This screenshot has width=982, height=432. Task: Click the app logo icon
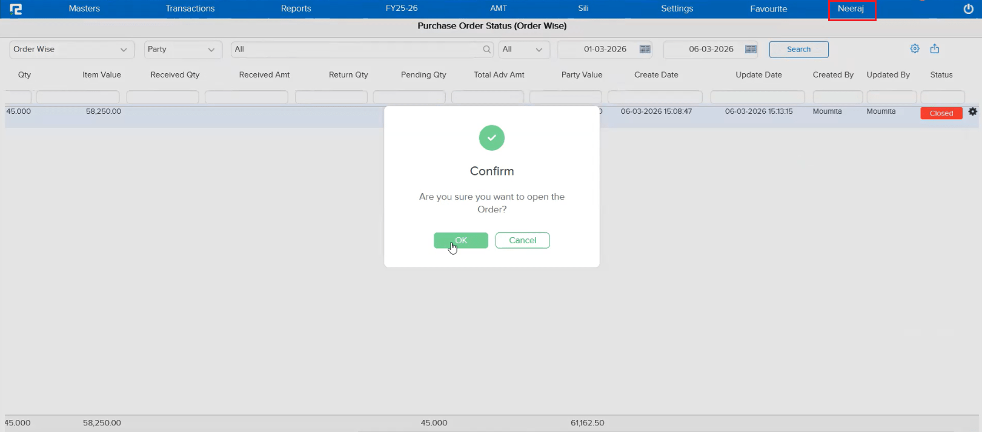tap(16, 9)
